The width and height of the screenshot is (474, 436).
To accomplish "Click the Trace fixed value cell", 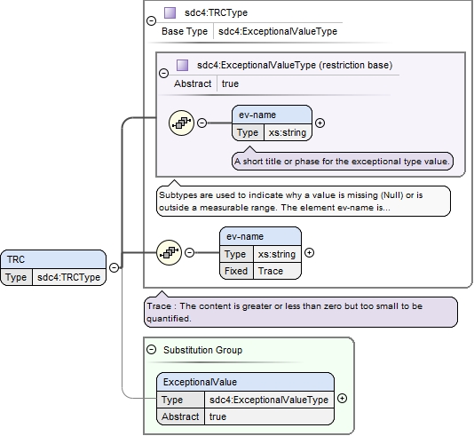I will [277, 271].
